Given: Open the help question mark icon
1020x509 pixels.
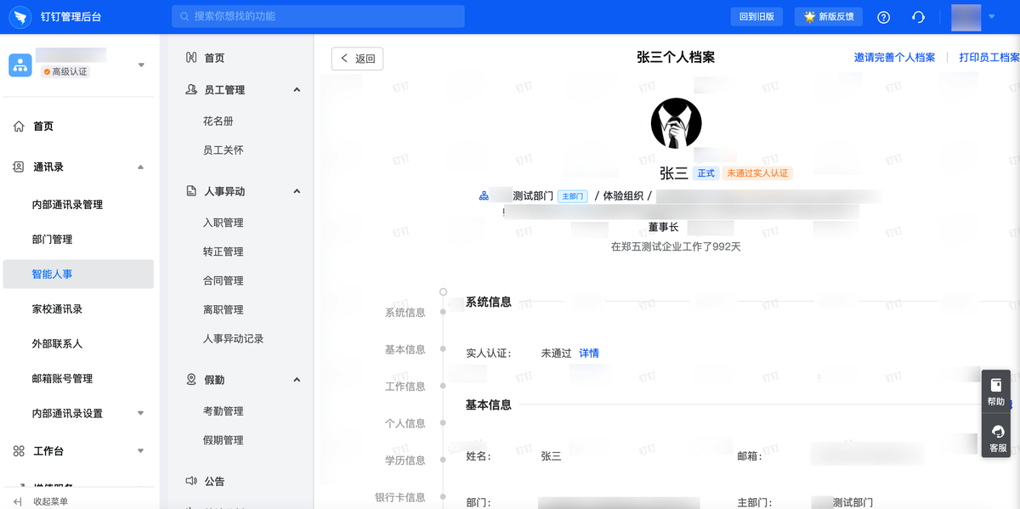Looking at the screenshot, I should click(x=884, y=17).
